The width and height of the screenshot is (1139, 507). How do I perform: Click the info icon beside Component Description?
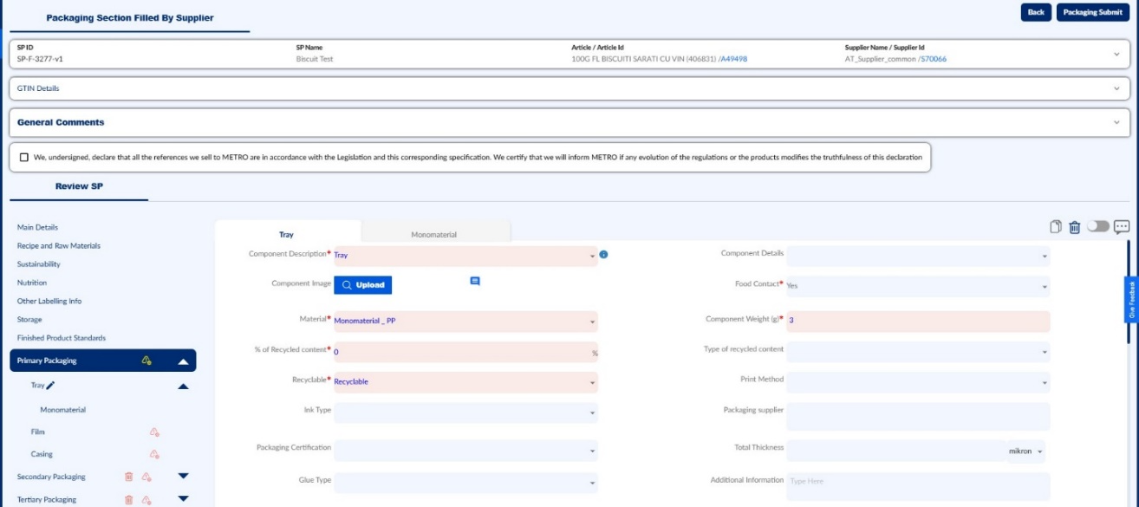pos(603,255)
